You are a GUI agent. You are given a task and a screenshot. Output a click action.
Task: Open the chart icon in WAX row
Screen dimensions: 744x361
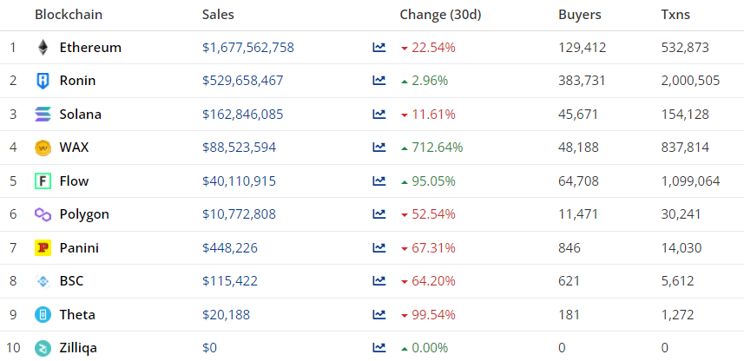coord(379,148)
